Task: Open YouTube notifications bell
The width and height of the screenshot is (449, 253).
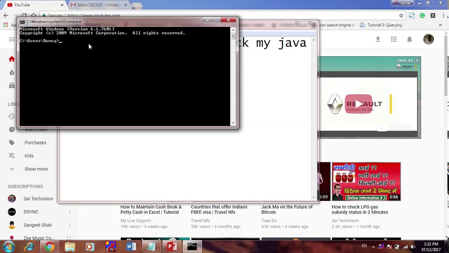Action: pos(409,39)
